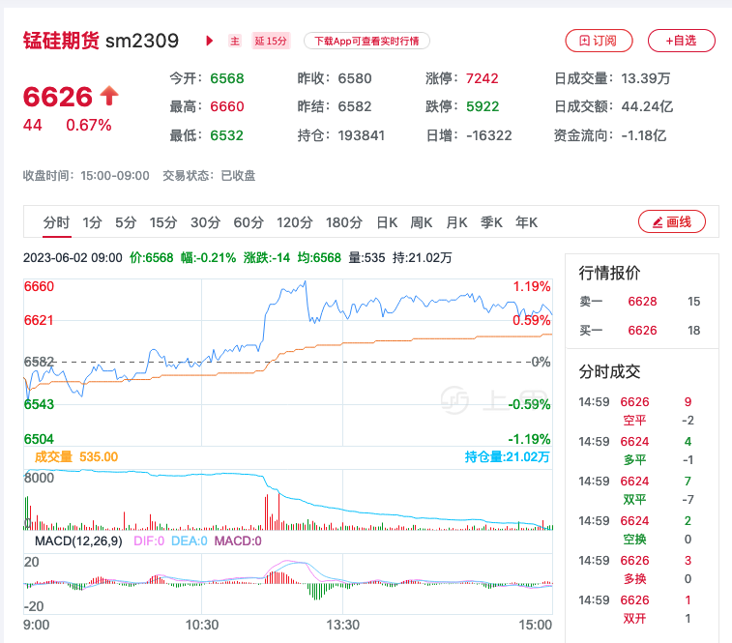This screenshot has height=643, width=732.
Task: Click the 锰硅期货 sm2309 title
Action: tap(101, 41)
